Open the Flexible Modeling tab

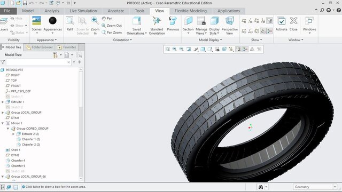(x=191, y=11)
